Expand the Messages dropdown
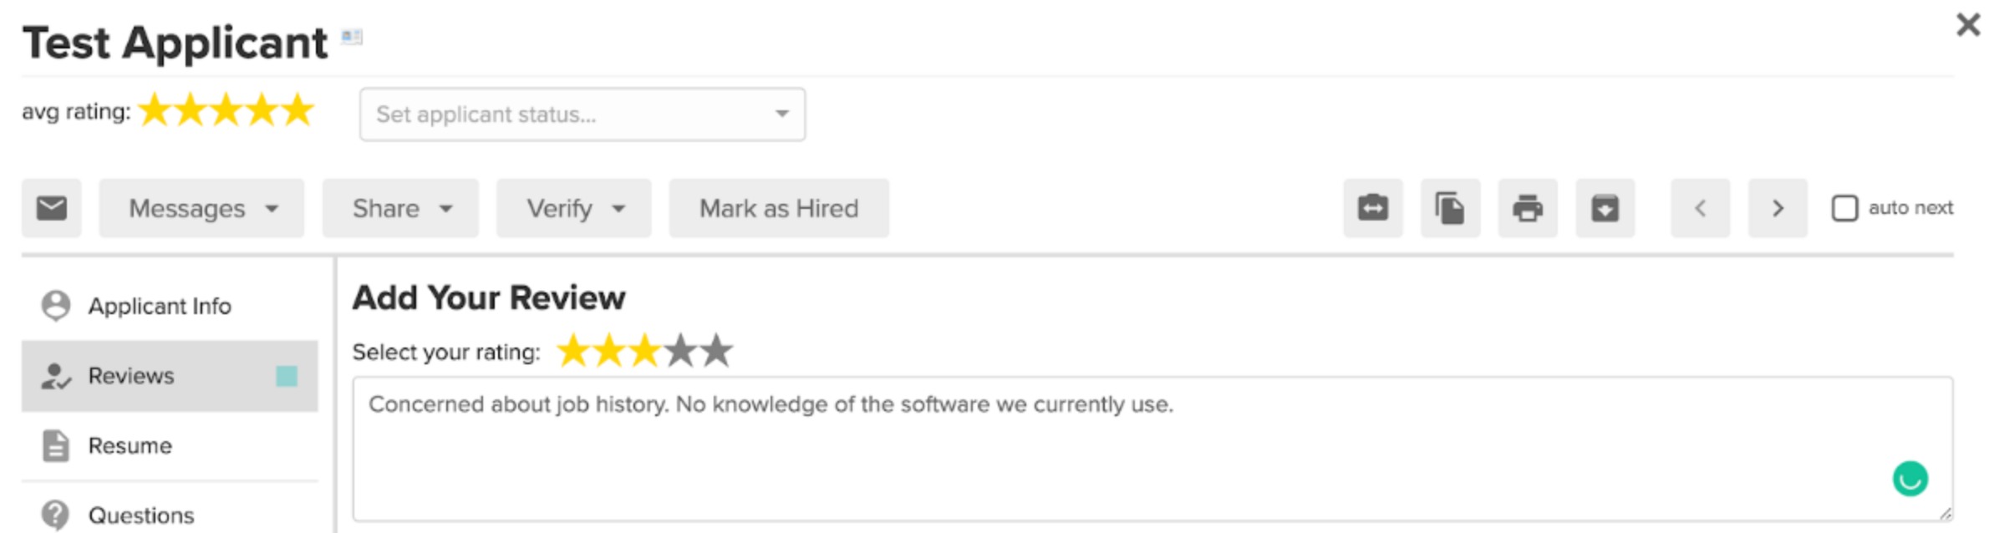The height and width of the screenshot is (533, 1989). pyautogui.click(x=201, y=208)
